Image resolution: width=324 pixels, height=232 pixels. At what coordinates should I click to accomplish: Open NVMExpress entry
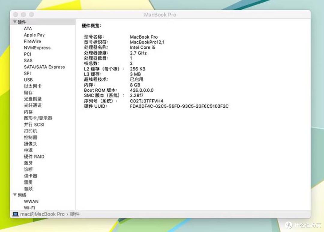click(x=37, y=48)
